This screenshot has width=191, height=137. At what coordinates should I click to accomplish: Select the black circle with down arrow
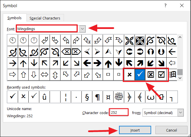pyautogui.click(x=161, y=52)
